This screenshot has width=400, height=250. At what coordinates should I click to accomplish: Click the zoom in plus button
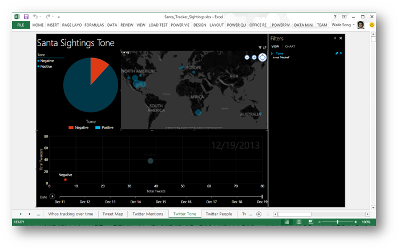pos(355,222)
